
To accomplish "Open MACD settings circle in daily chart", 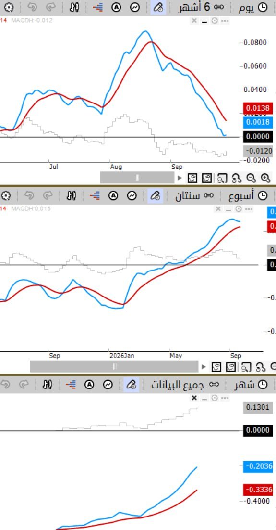I will click(215, 21).
